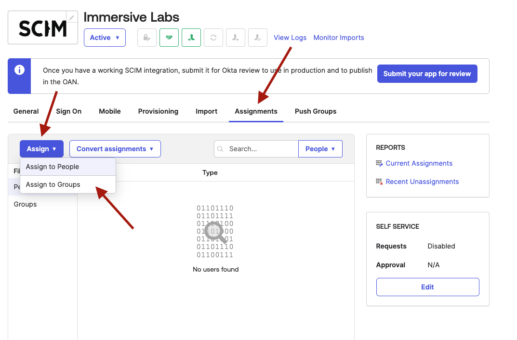Open the Mobile tab
Screen dimensions: 517x340
(x=110, y=111)
